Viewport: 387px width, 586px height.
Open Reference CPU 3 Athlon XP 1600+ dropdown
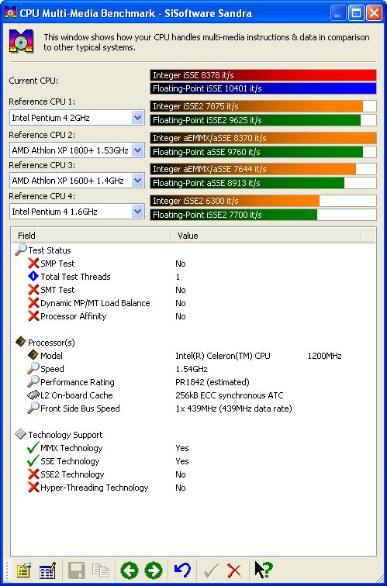[x=137, y=181]
